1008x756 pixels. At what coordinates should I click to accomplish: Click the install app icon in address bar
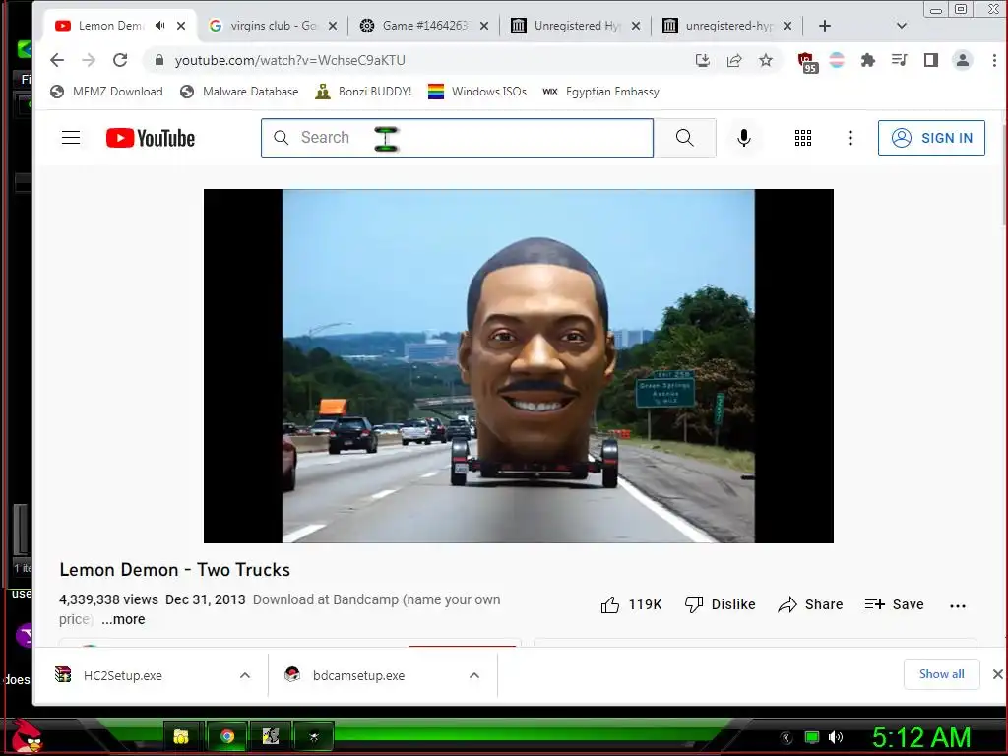[x=703, y=60]
